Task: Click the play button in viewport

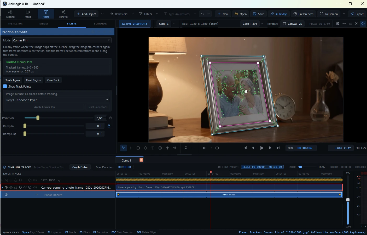Action: tap(262, 148)
